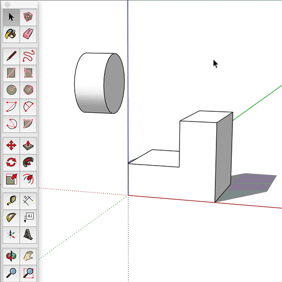Close the floating tool palette
The width and height of the screenshot is (282, 282).
tap(7, 5)
